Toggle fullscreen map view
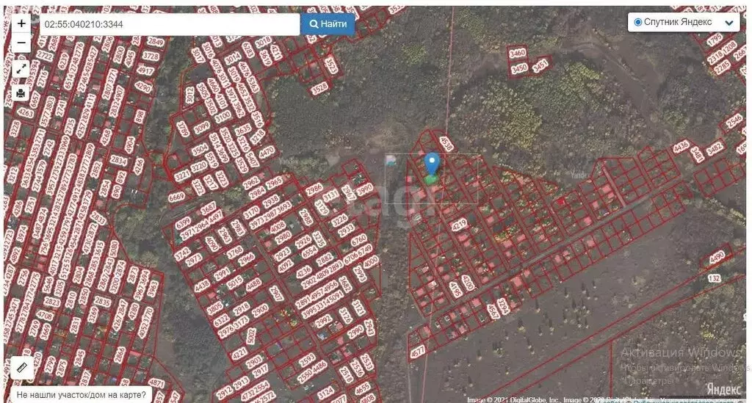Screen dimensions: 752x403 [x=21, y=68]
